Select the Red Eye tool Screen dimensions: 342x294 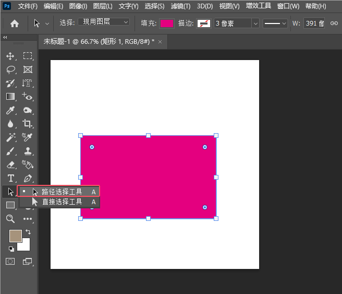28,97
